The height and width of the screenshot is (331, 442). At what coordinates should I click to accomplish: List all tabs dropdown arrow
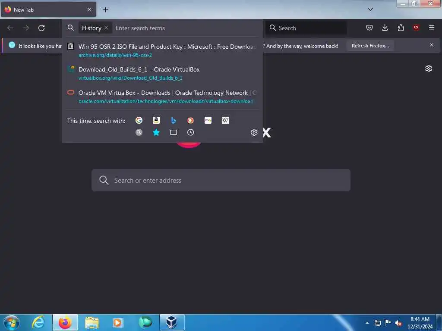(x=370, y=9)
